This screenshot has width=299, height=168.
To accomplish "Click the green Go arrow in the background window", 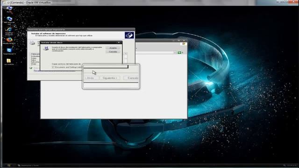I will point(179,53).
